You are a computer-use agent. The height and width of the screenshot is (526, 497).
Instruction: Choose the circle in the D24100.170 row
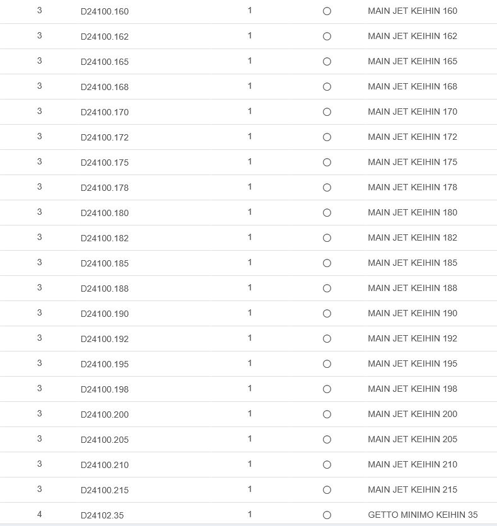click(x=327, y=112)
